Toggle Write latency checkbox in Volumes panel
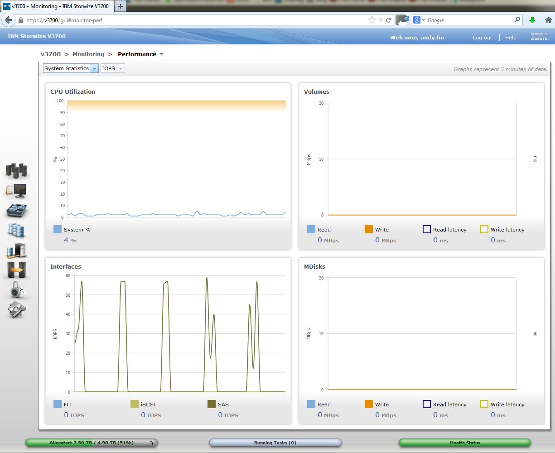Image resolution: width=555 pixels, height=453 pixels. [484, 229]
